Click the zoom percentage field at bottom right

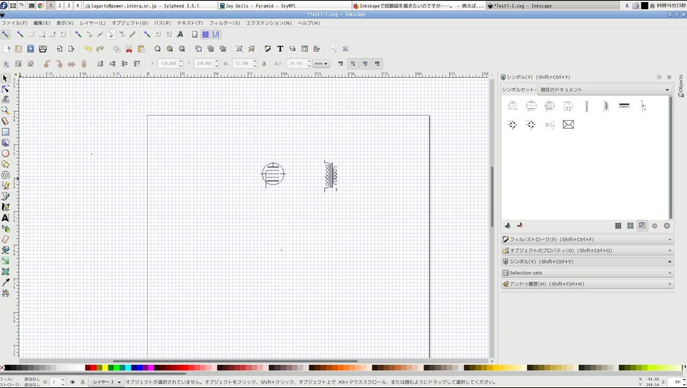(x=674, y=381)
